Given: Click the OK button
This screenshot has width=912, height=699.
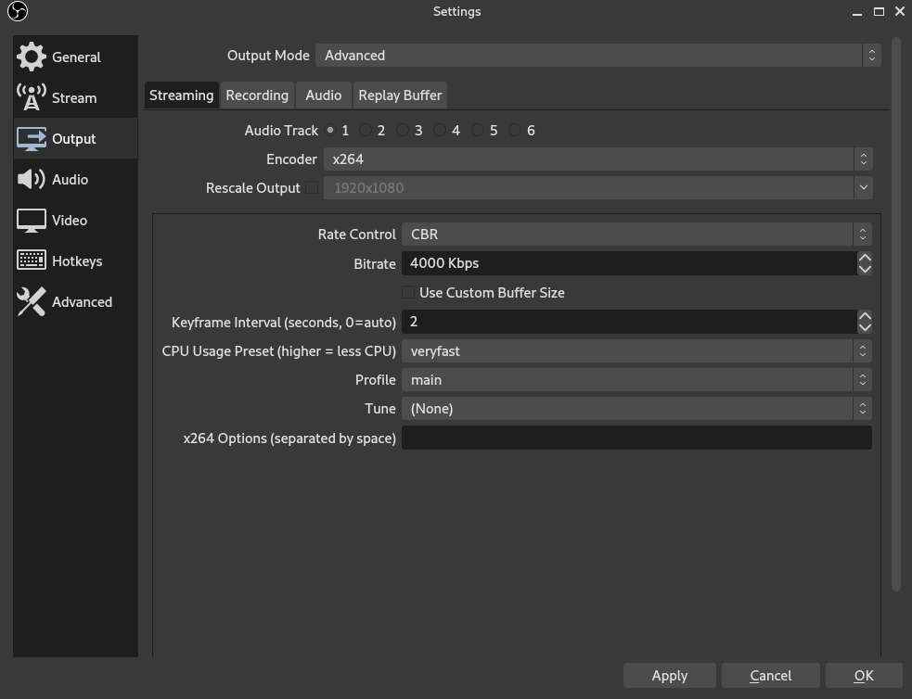Looking at the screenshot, I should click(x=864, y=676).
